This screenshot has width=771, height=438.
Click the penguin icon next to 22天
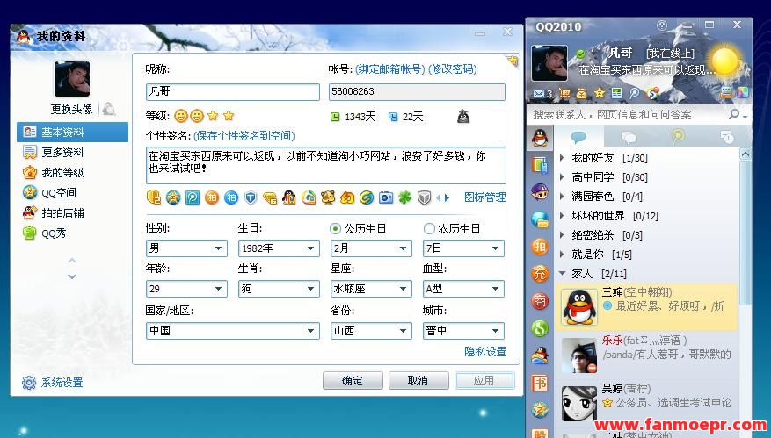click(x=463, y=117)
